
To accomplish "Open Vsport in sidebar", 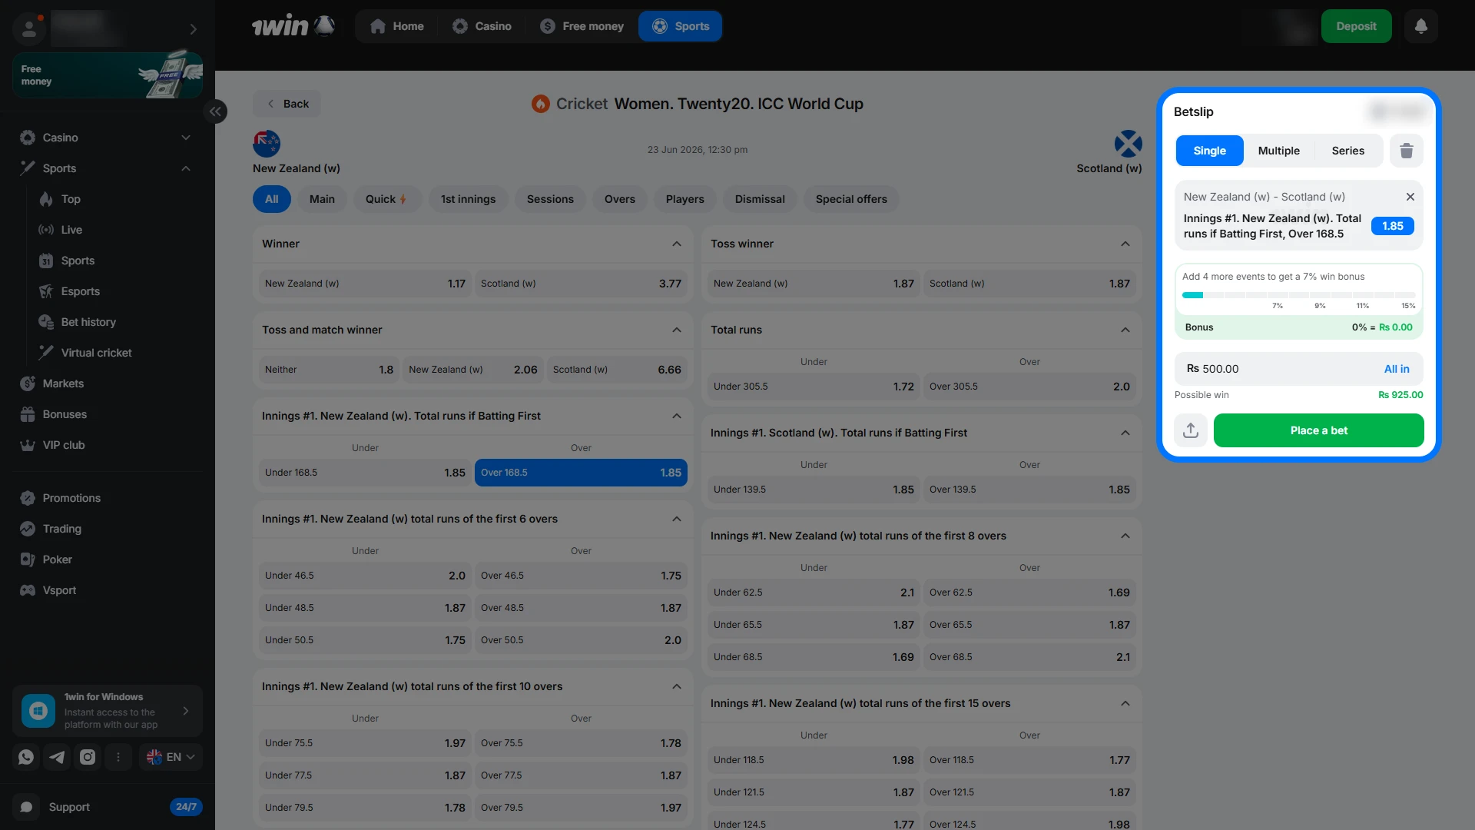I will 59,590.
